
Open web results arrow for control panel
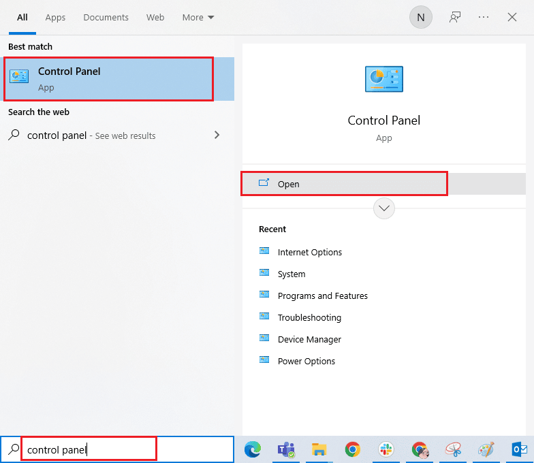click(x=217, y=135)
